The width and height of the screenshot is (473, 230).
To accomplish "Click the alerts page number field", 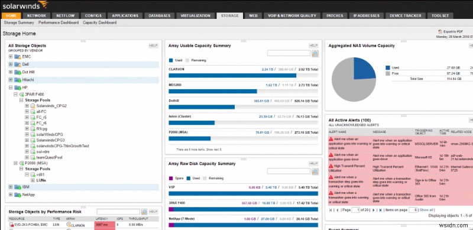I will point(357,210).
